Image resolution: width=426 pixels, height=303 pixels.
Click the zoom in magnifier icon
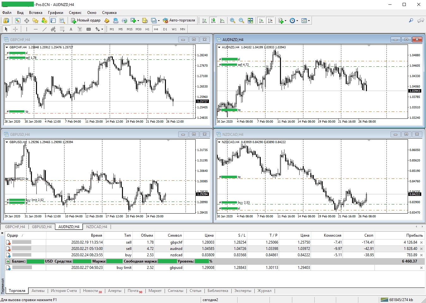tap(233, 21)
